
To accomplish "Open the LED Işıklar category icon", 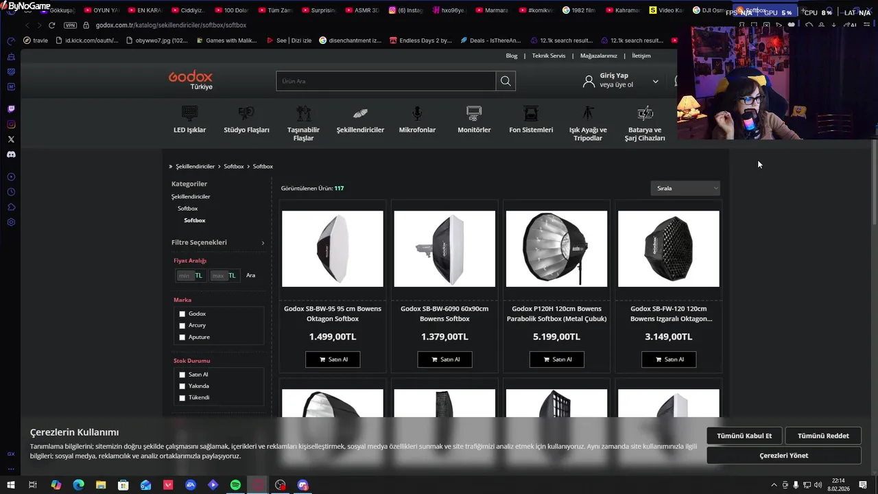I will point(190,113).
